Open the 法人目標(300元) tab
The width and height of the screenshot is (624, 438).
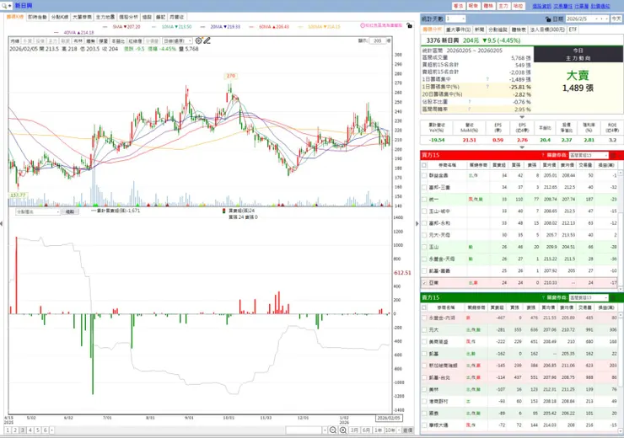[x=547, y=29]
